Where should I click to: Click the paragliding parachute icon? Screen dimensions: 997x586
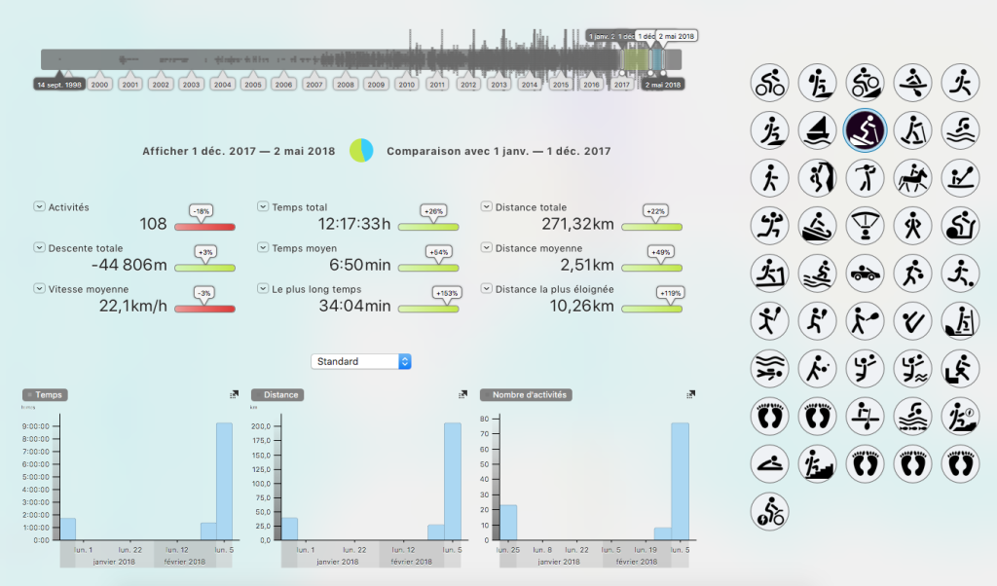click(864, 223)
